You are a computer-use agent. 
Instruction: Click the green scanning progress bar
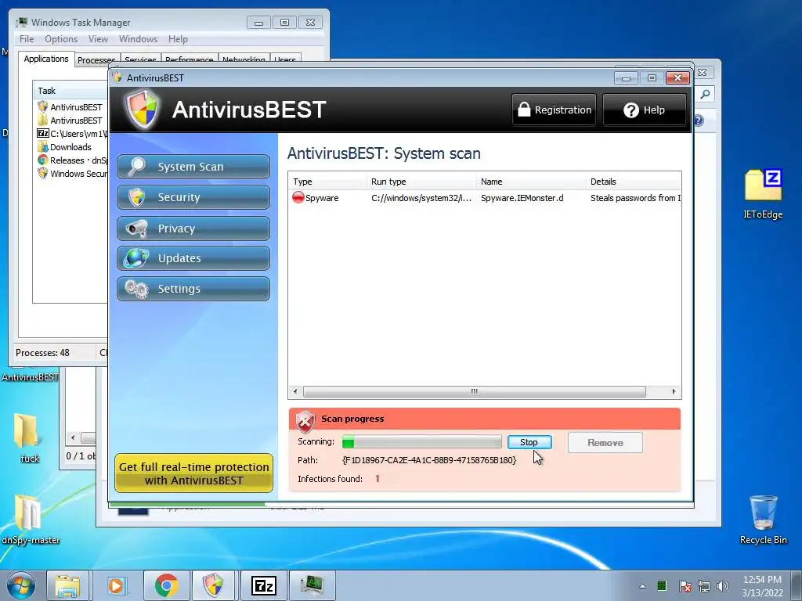coord(422,441)
